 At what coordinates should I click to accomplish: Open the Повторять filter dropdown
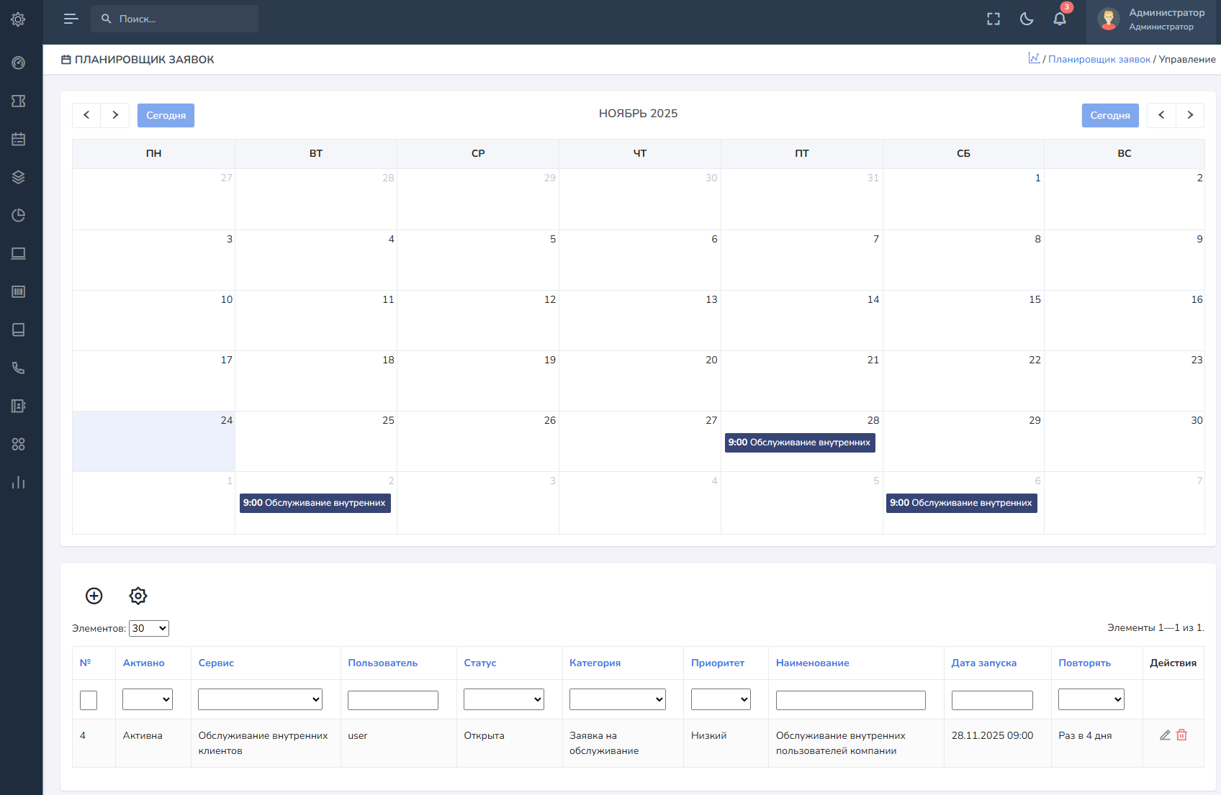click(x=1091, y=699)
